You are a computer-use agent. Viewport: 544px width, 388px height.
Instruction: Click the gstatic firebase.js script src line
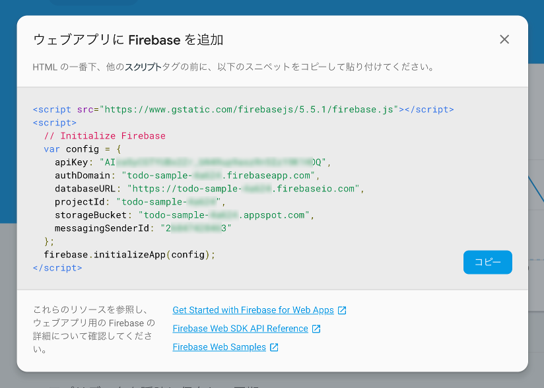click(x=243, y=110)
